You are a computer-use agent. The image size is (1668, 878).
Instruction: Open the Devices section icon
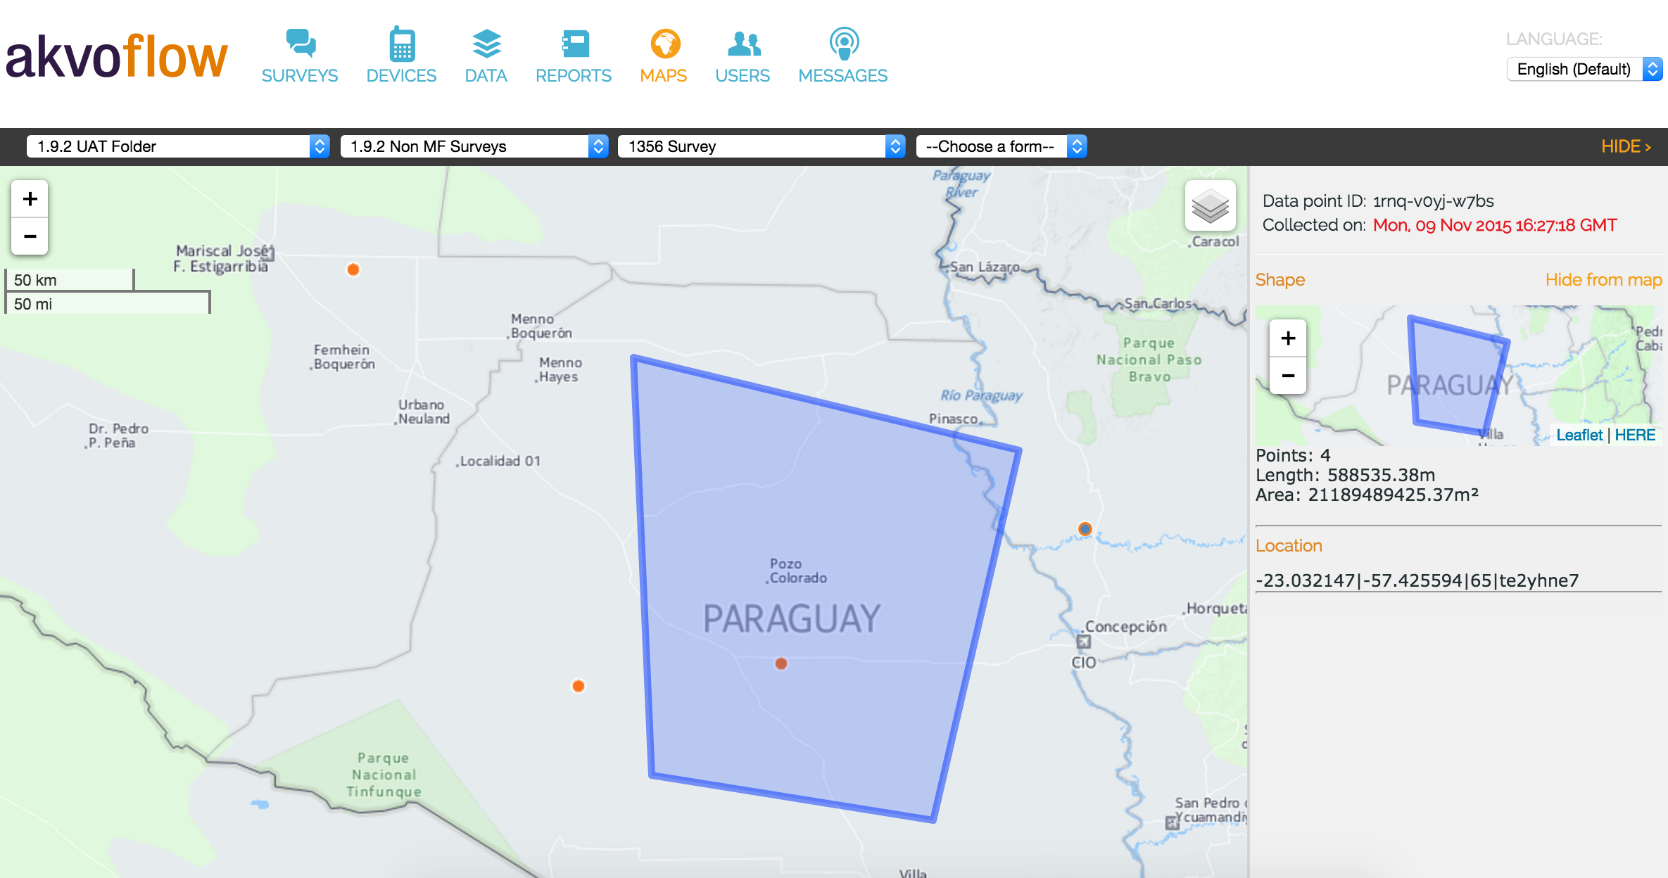(x=401, y=44)
